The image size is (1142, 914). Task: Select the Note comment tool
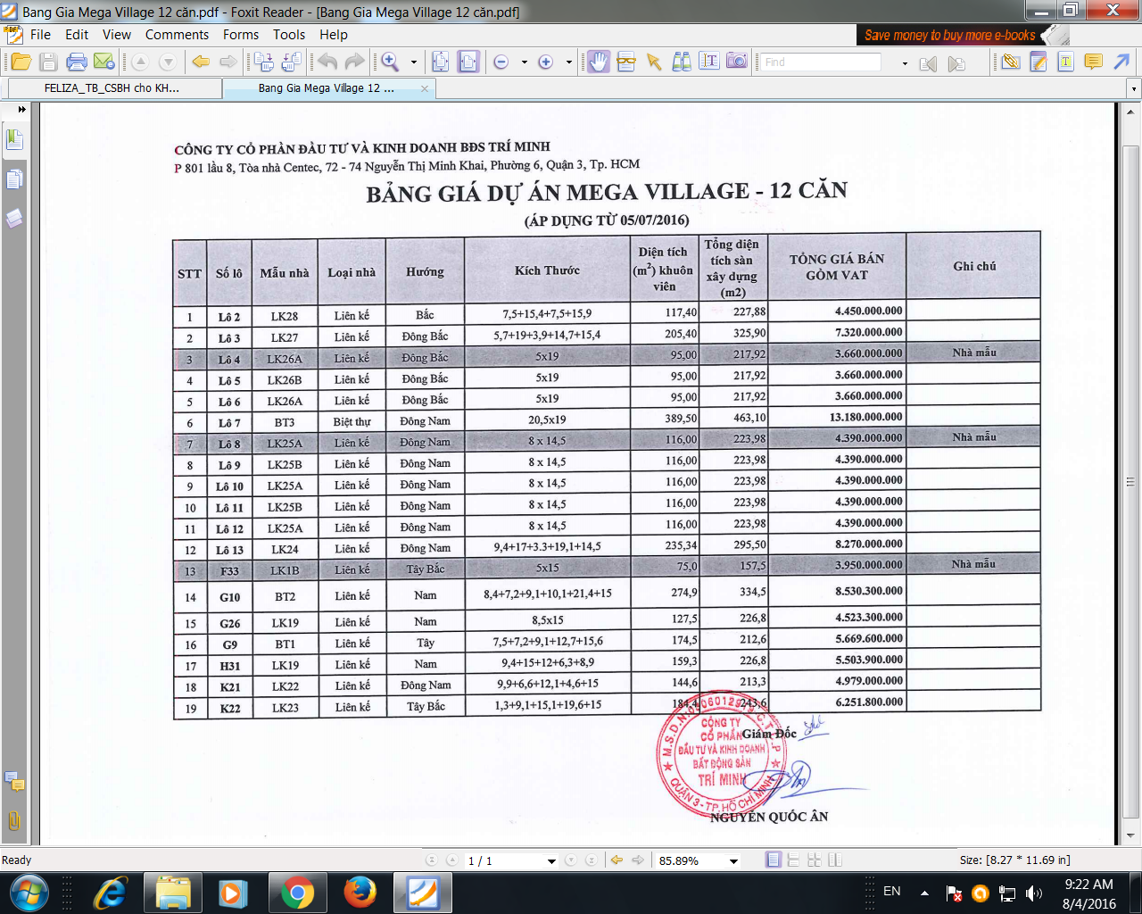point(1093,62)
